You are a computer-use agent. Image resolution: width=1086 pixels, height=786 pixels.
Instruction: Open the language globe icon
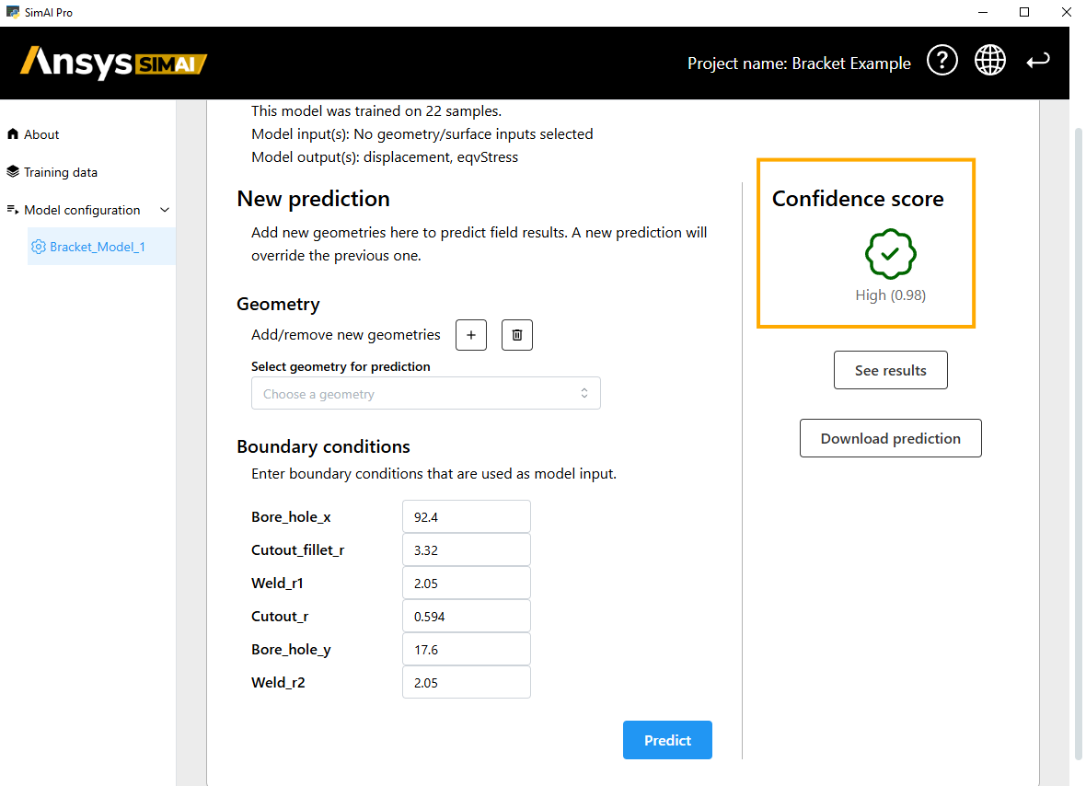990,61
